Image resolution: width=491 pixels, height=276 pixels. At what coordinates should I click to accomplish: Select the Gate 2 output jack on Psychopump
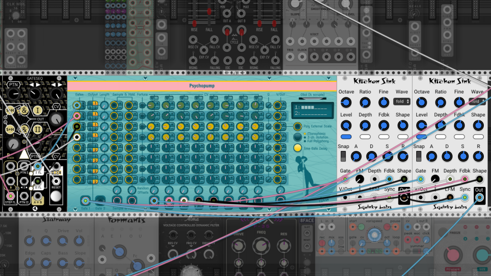click(x=100, y=201)
